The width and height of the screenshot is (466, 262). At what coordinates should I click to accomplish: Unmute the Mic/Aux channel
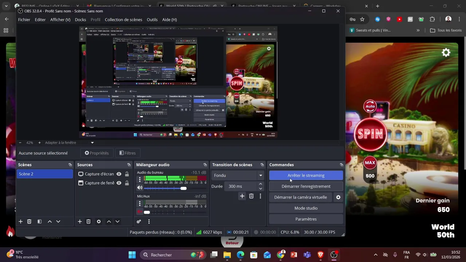click(x=139, y=212)
